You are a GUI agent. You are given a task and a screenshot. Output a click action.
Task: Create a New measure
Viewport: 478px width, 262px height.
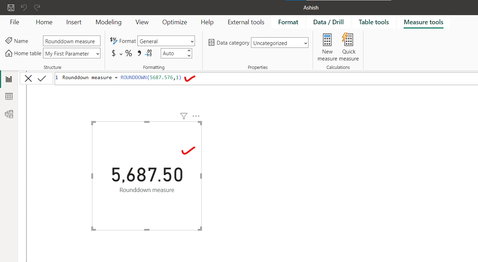327,46
